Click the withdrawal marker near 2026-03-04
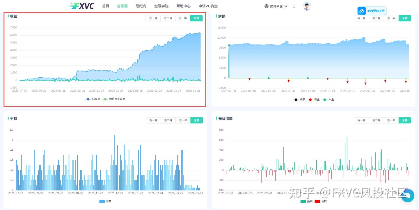The height and width of the screenshot is (210, 419). (x=365, y=83)
